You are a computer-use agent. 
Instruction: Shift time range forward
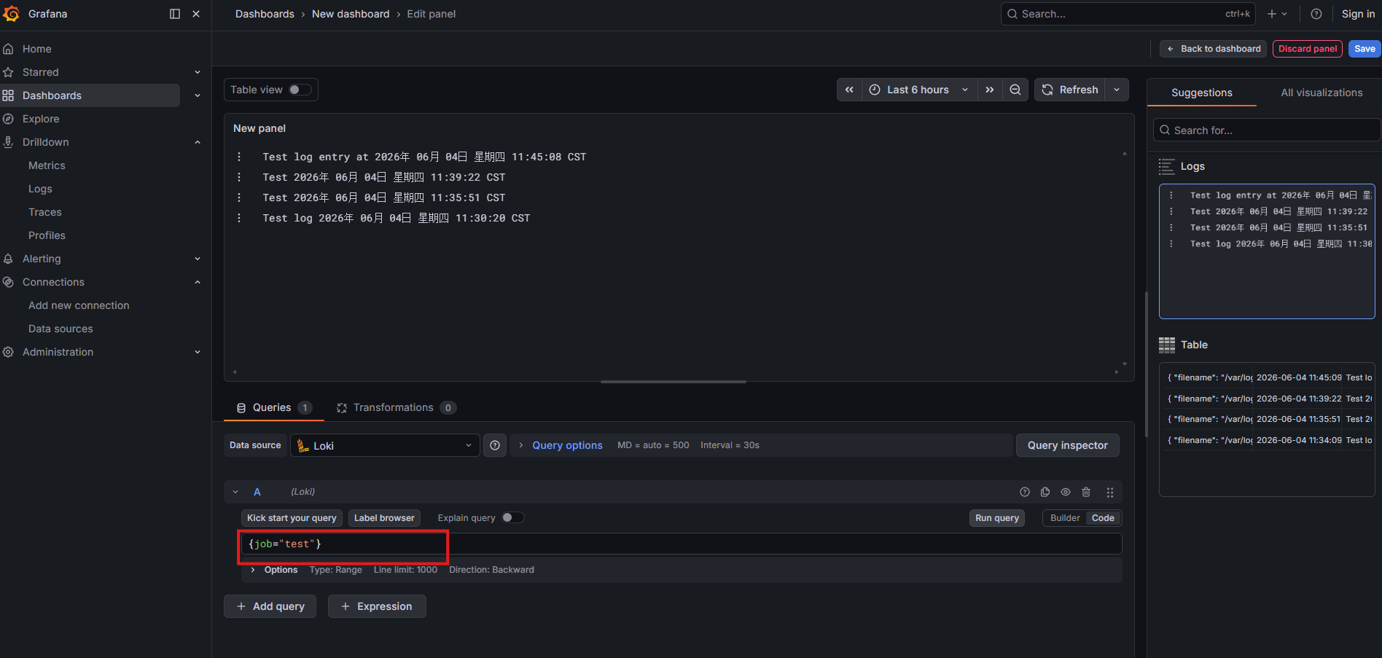(989, 90)
